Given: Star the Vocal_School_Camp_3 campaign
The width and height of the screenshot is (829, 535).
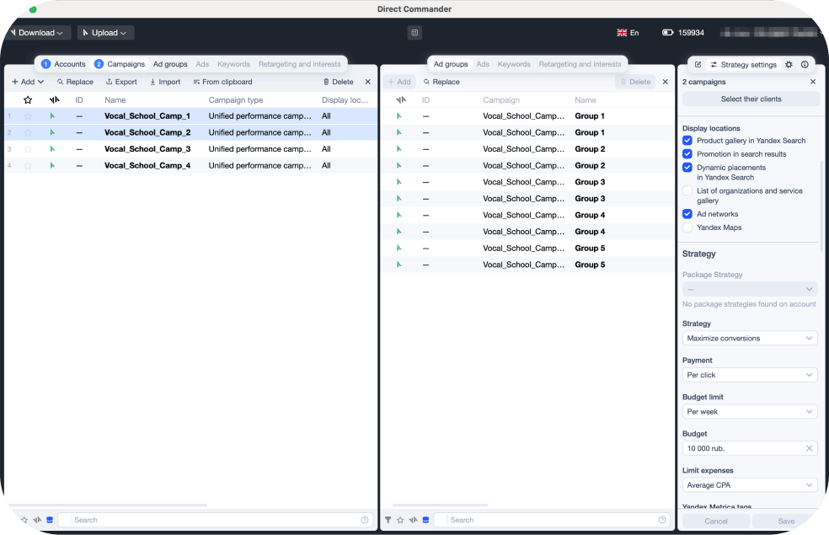Looking at the screenshot, I should [28, 149].
